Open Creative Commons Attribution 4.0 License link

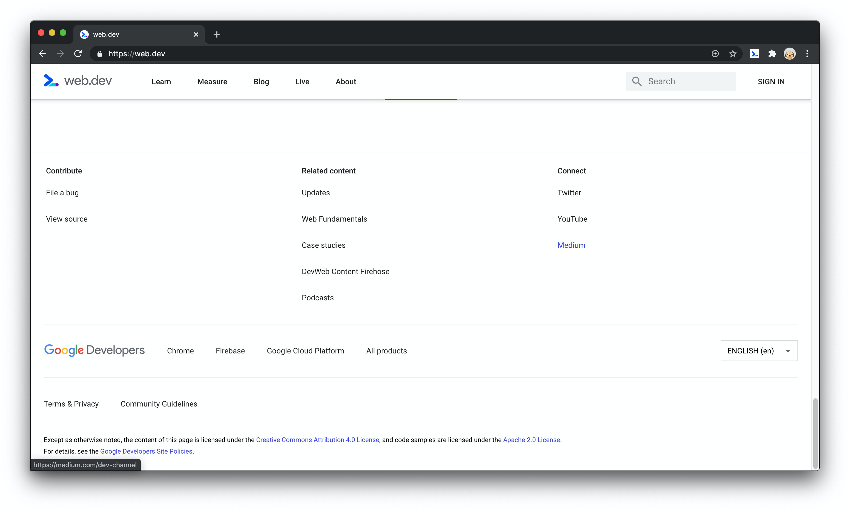click(317, 440)
